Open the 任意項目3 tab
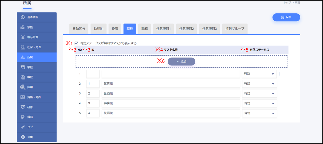 pos(209,29)
